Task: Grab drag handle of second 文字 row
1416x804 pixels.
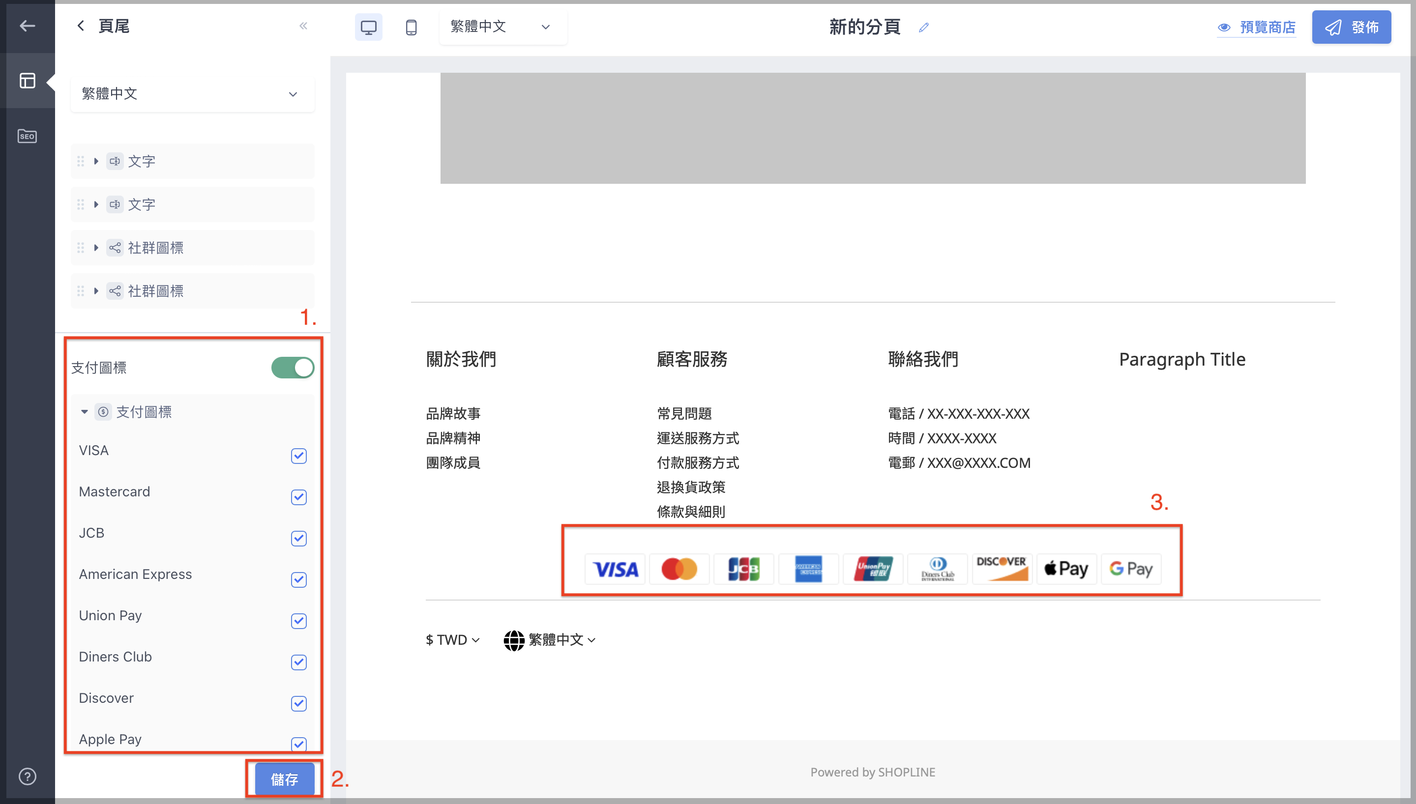Action: click(x=81, y=204)
